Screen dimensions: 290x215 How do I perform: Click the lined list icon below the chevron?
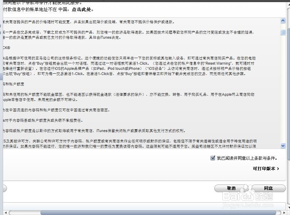pyautogui.click(x=283, y=32)
